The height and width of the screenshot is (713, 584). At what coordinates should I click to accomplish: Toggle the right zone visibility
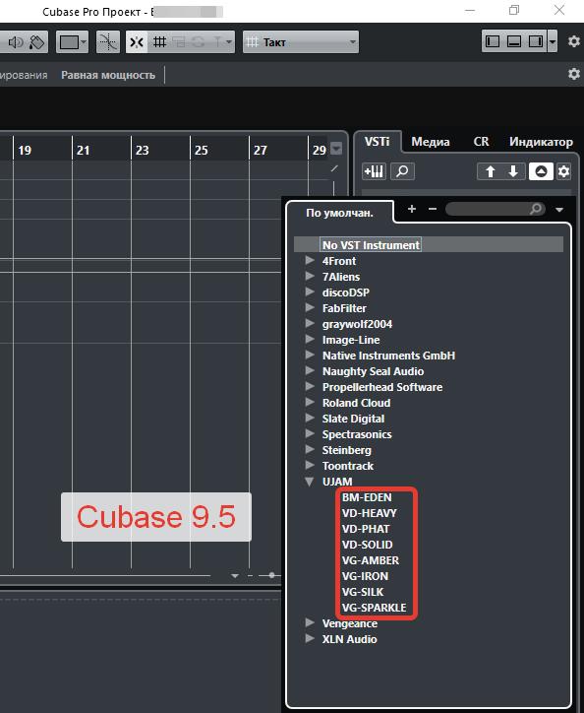pos(536,41)
